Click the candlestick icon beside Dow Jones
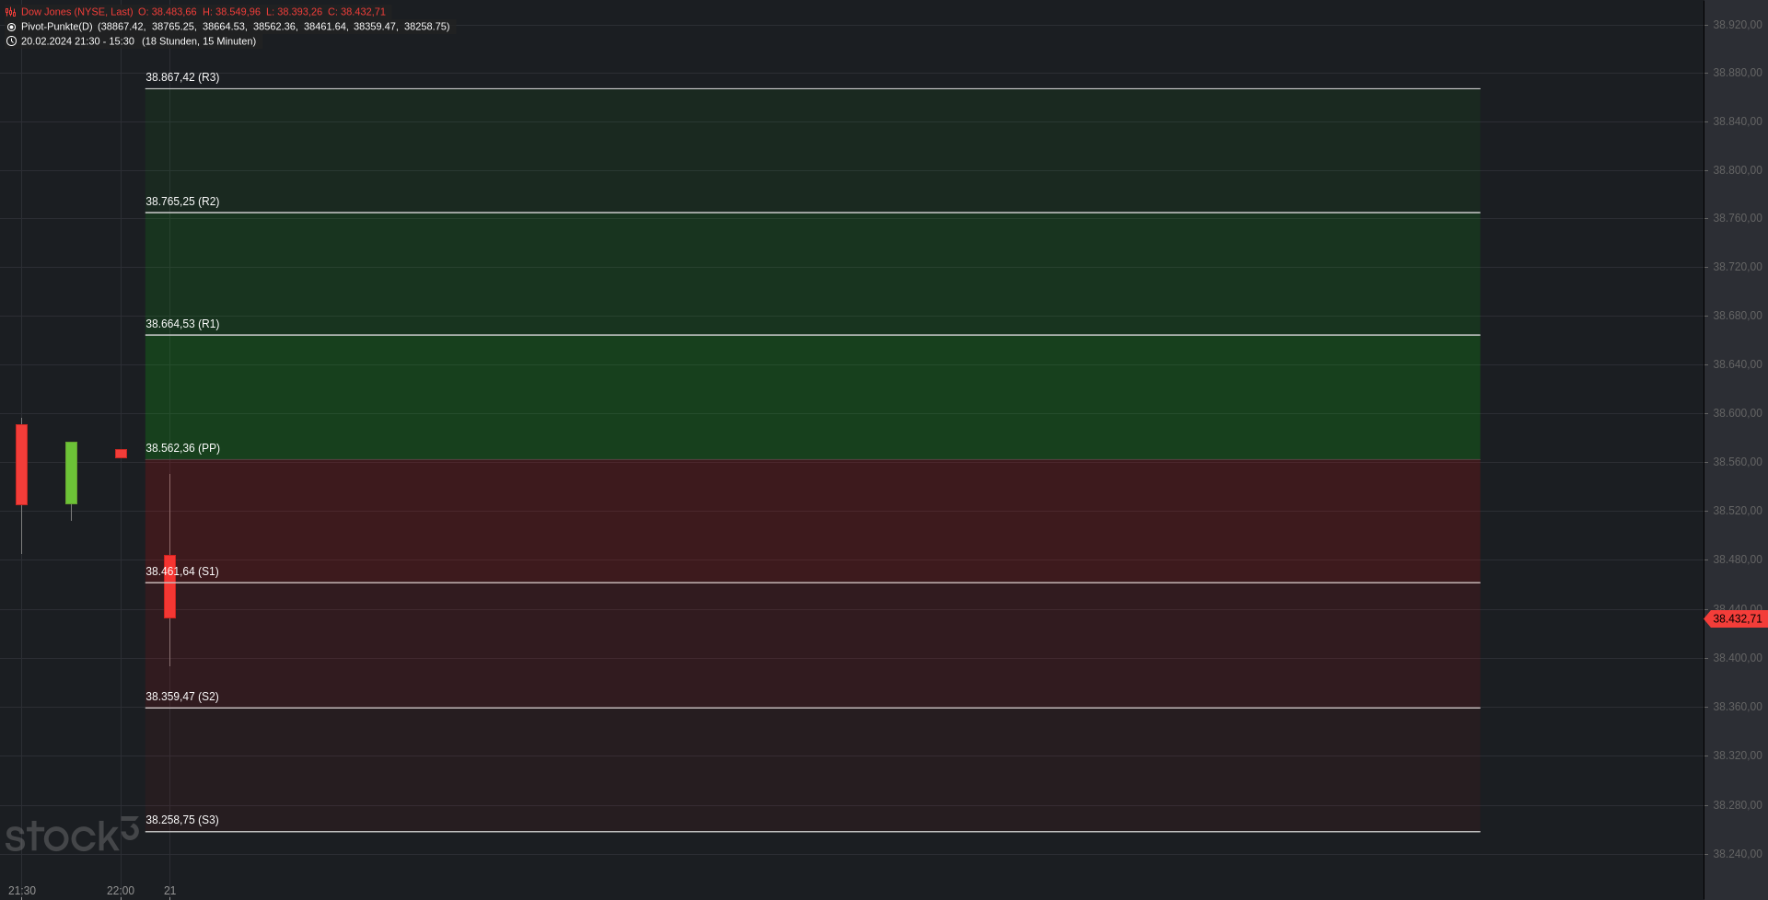Viewport: 1768px width, 900px height. click(11, 12)
